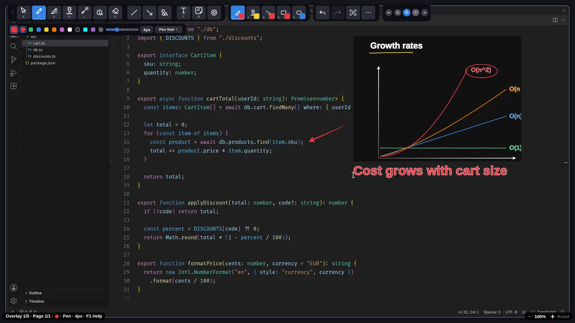Pick the green color swatch
This screenshot has width=575, height=323.
(31, 30)
